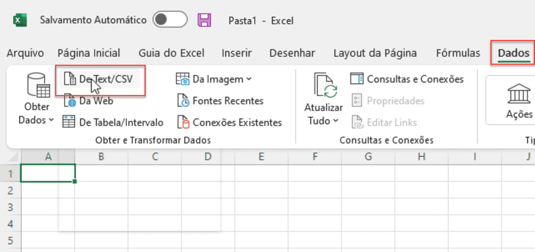Select column H header
Viewport: 535px width, 252px height.
pos(422,157)
